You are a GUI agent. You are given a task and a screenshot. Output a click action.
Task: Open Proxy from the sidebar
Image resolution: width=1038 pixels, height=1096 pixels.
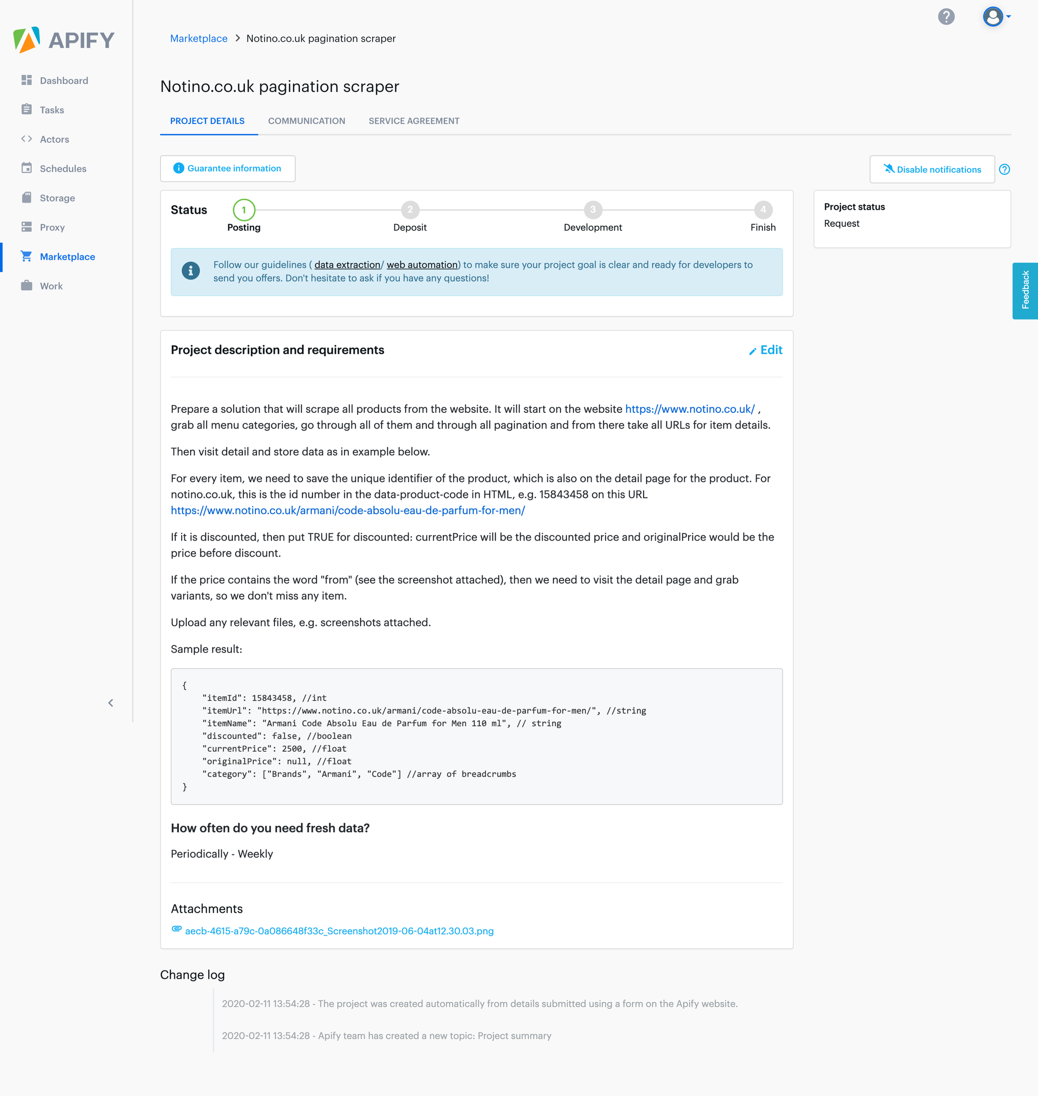pyautogui.click(x=52, y=227)
